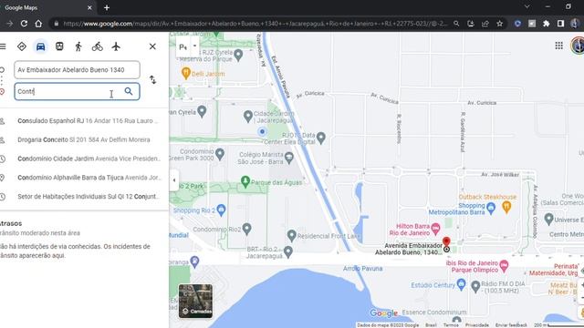
Task: Click Colégio Marista São José marker
Action: (x=288, y=158)
